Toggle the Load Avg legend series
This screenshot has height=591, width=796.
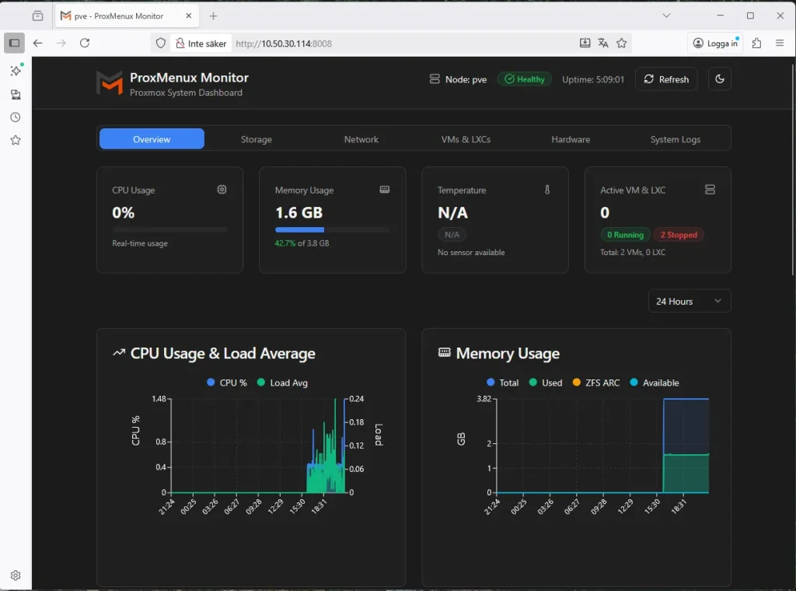(x=282, y=383)
